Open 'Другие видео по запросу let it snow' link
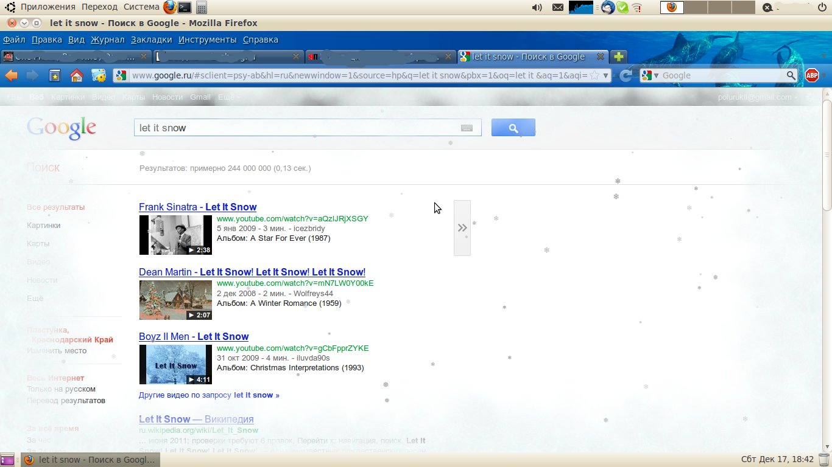832x467 pixels. (210, 395)
